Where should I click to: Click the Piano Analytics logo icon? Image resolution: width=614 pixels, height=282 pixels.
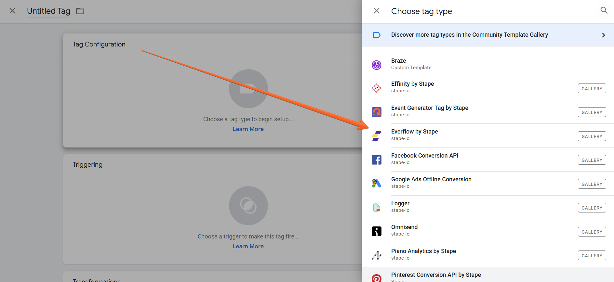(377, 255)
